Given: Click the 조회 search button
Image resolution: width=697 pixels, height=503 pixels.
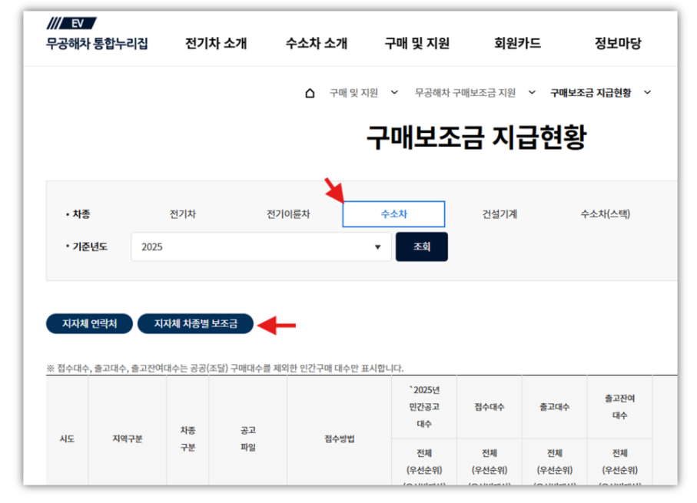Looking at the screenshot, I should tap(421, 247).
